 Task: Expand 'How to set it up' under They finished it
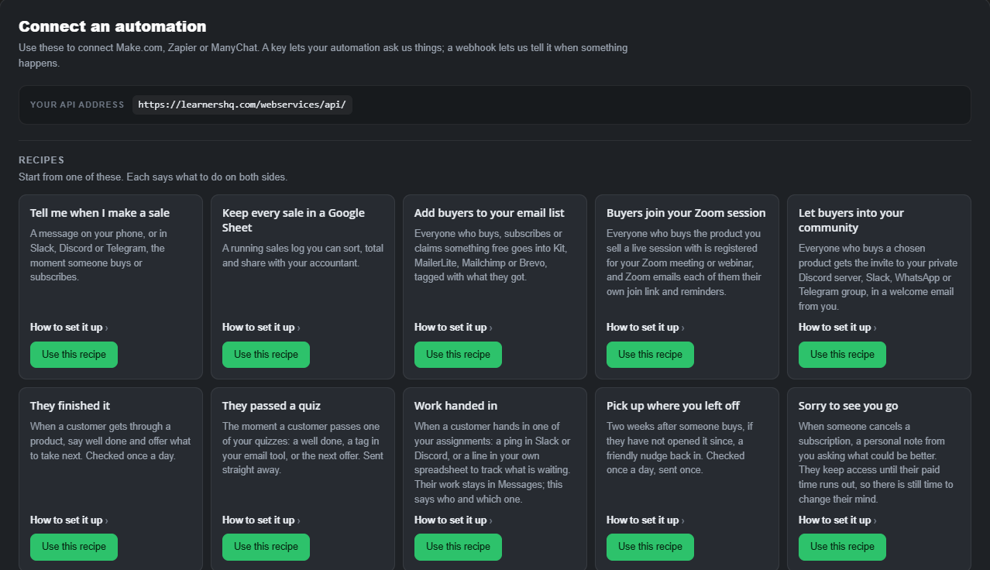69,520
